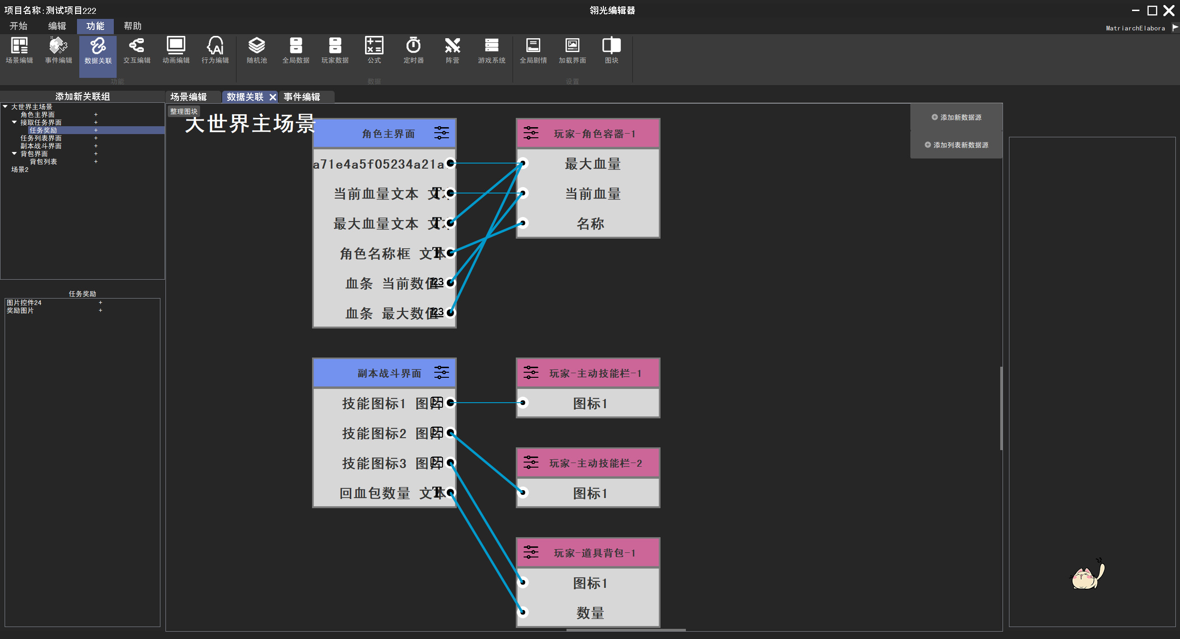Open the 交互编辑 tool
The image size is (1180, 639).
click(x=136, y=50)
